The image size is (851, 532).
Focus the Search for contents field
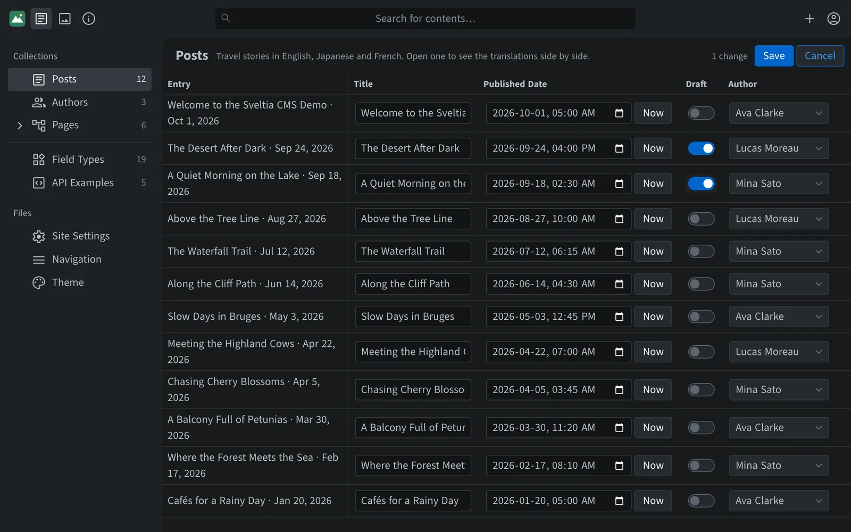coord(425,19)
